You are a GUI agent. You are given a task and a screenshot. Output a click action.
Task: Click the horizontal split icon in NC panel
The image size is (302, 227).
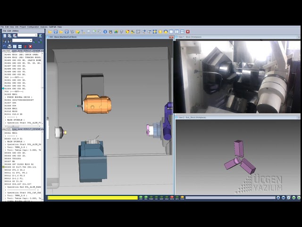(x=20, y=46)
